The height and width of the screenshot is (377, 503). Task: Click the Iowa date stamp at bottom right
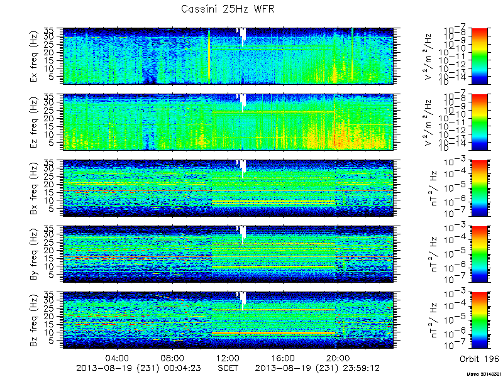484,374
